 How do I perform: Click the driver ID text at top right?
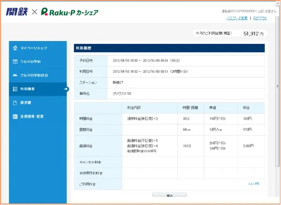[x=239, y=11]
